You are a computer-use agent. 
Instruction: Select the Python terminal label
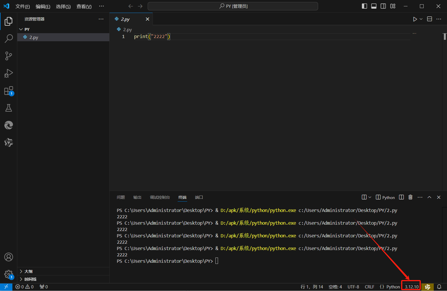pos(385,197)
